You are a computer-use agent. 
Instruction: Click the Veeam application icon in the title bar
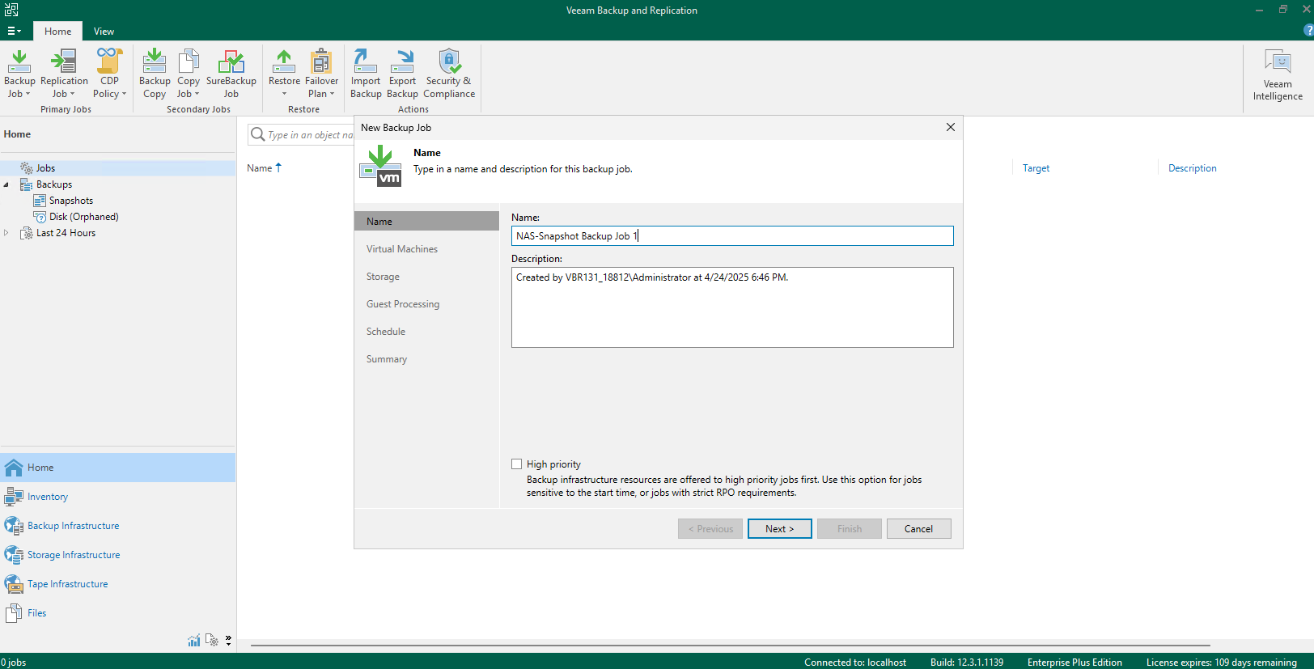11,10
